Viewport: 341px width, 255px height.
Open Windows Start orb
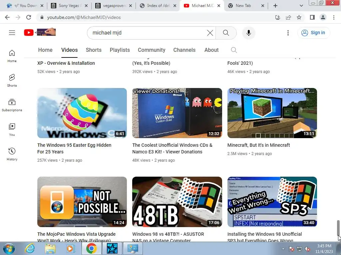tap(8, 248)
